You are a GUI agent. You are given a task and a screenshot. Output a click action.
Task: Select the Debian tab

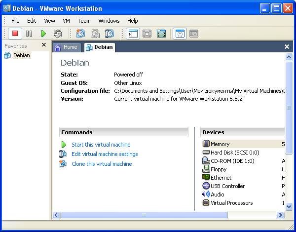(100, 47)
